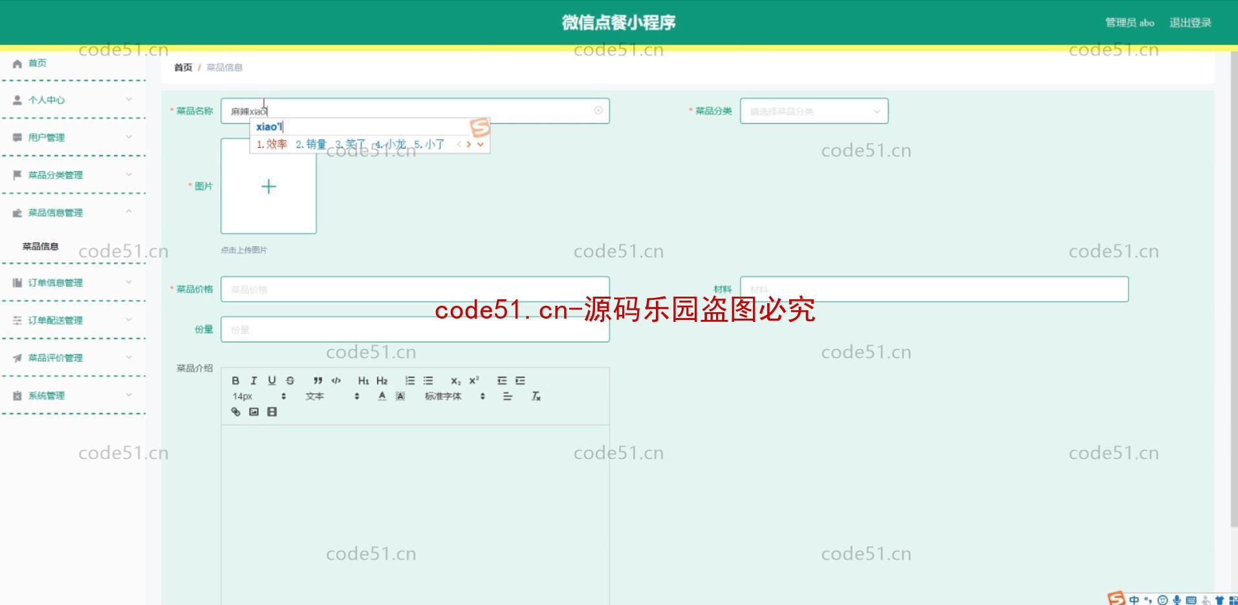Clear the 菜品名称 input field
This screenshot has width=1238, height=605.
[x=598, y=111]
